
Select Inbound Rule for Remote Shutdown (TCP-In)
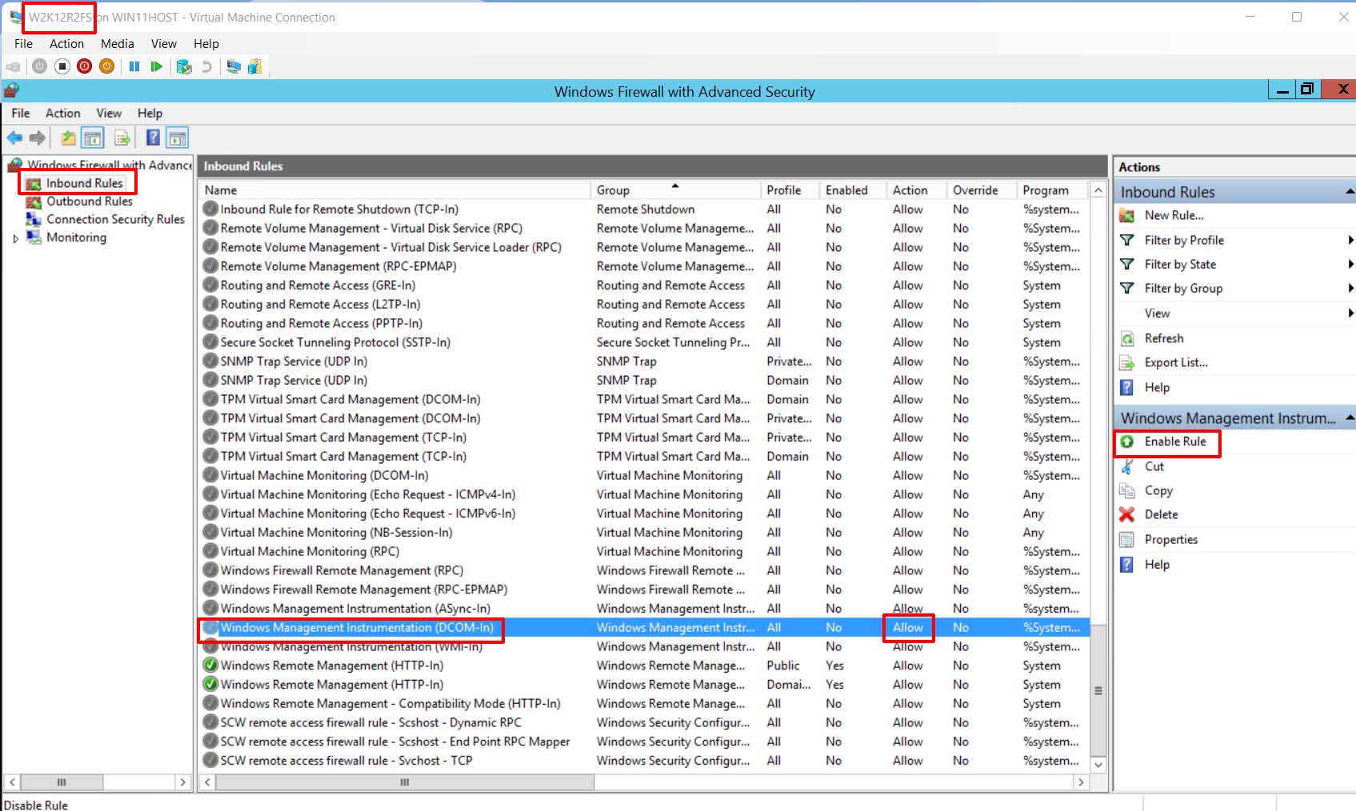pos(644,210)
